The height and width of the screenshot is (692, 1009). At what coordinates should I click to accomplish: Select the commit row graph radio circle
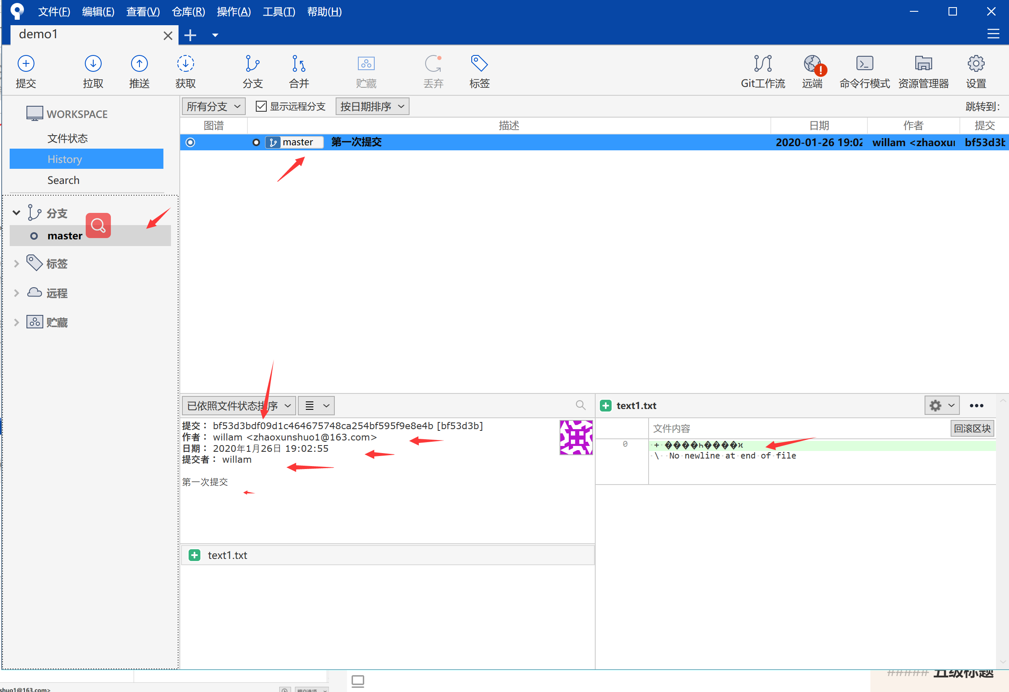(190, 142)
